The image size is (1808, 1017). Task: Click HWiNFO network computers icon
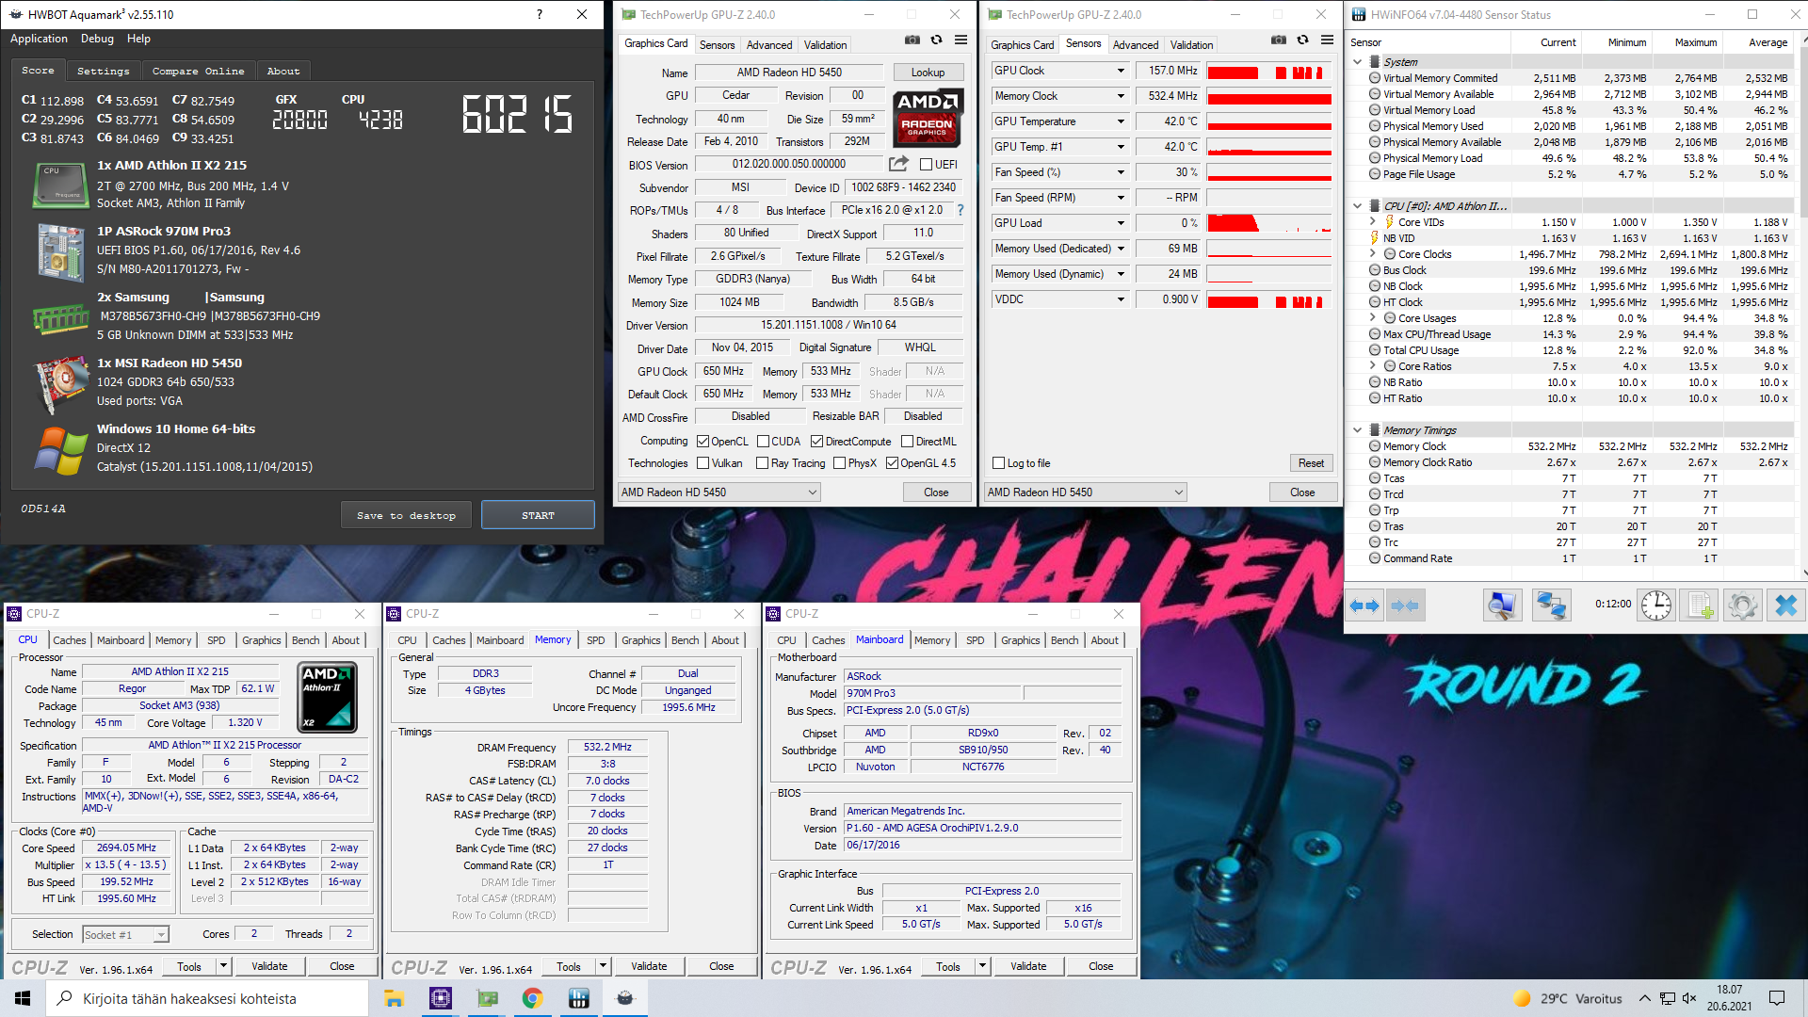coord(1551,605)
